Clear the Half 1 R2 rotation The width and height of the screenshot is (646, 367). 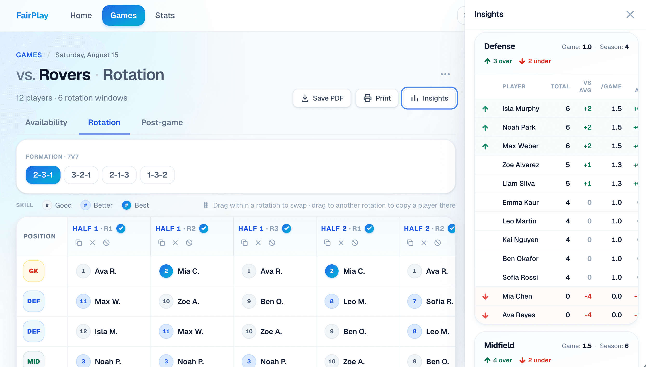[175, 243]
